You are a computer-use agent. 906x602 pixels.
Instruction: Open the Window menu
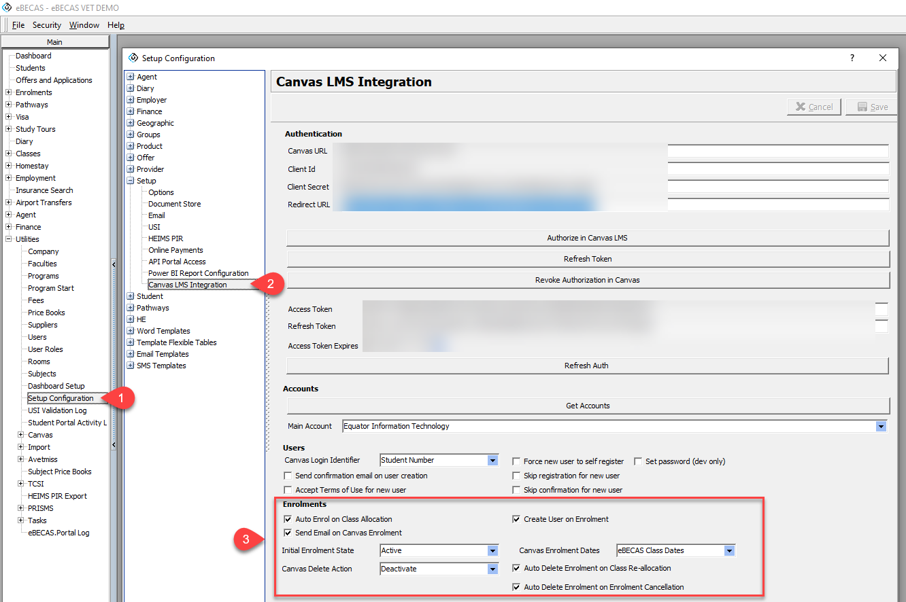[x=84, y=25]
